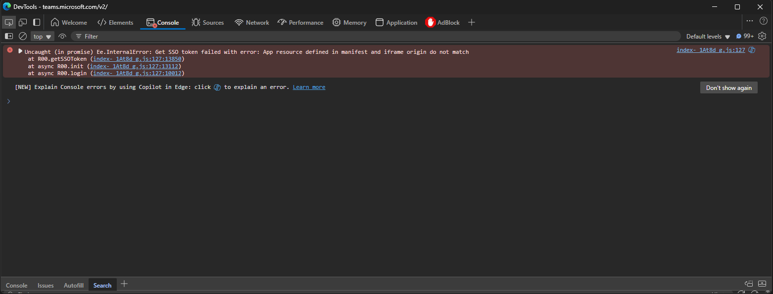Screen dimensions: 773x294
Task: Clear the console icon
Action: [23, 36]
